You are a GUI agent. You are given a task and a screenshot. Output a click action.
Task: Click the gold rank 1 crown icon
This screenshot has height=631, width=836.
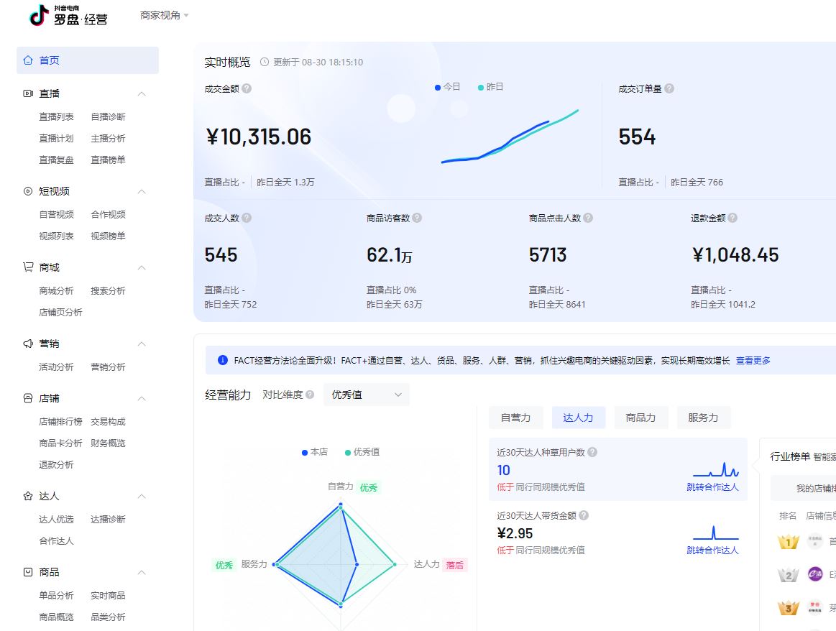pyautogui.click(x=788, y=542)
